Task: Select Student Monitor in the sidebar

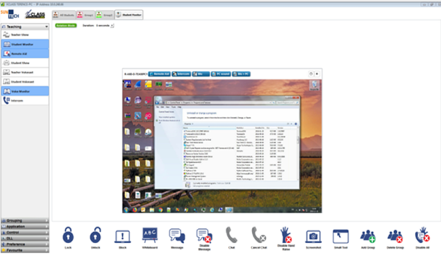Action: click(x=25, y=44)
